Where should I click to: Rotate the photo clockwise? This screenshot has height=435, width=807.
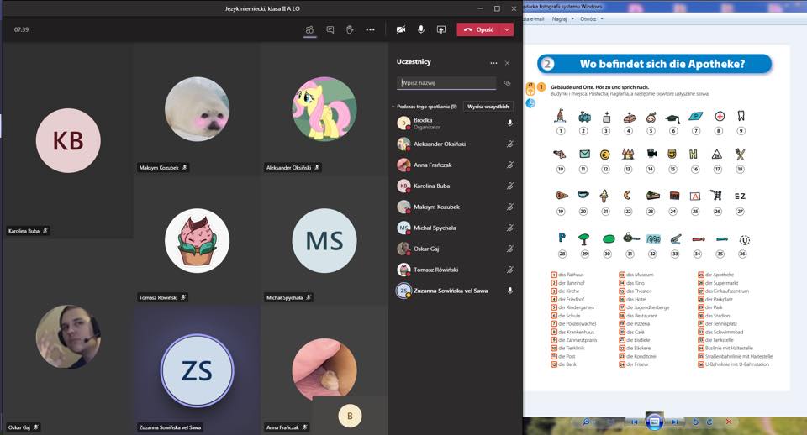[x=711, y=422]
